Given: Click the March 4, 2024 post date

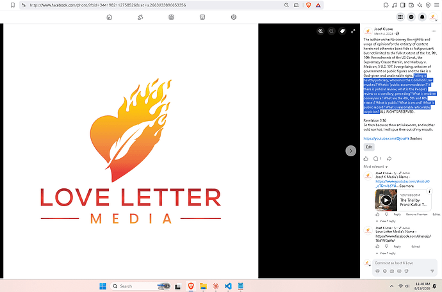Looking at the screenshot, I should point(383,33).
